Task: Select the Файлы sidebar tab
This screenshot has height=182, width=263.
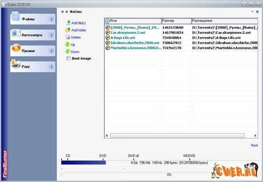Action: (x=33, y=19)
